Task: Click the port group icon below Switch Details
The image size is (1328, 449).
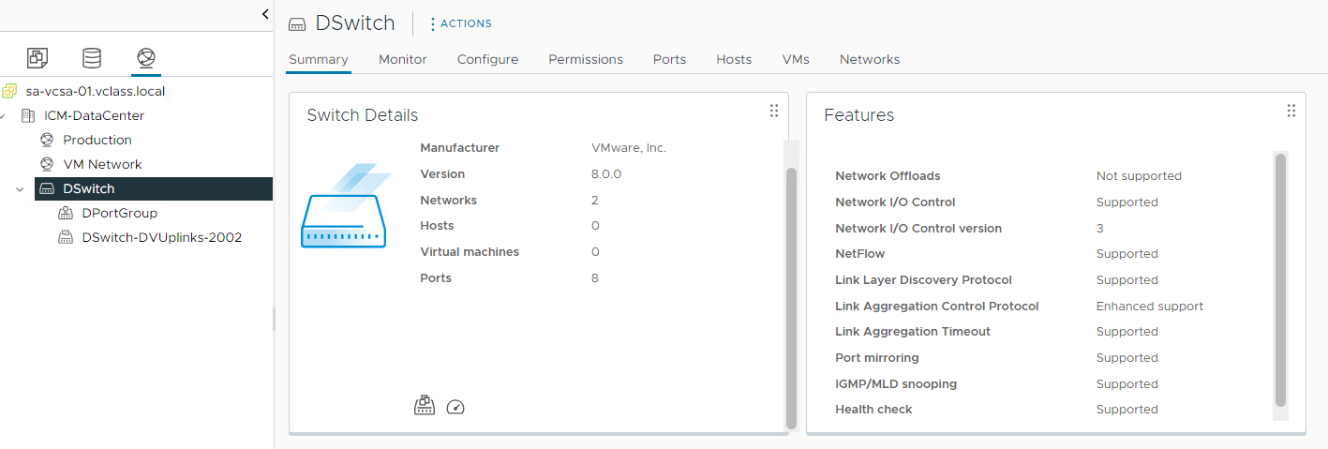Action: tap(425, 406)
